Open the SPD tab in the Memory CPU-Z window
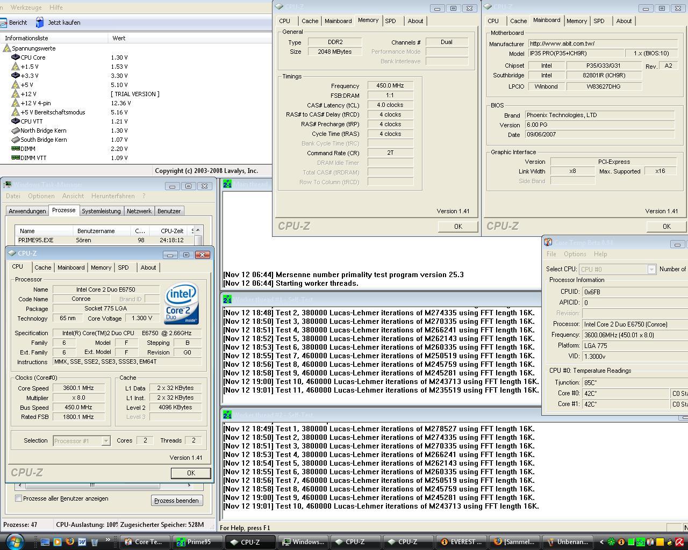688x550 pixels. [x=390, y=21]
